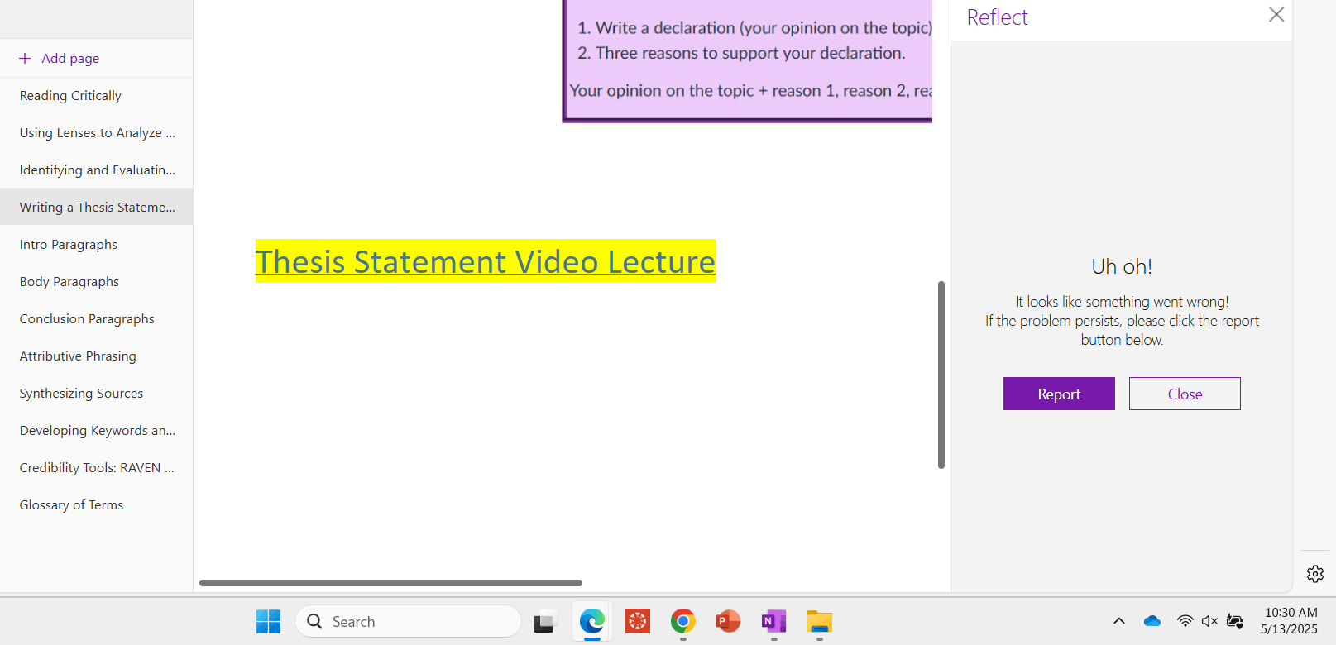Open the settings gear icon
Screen dimensions: 1336x645
point(1315,573)
